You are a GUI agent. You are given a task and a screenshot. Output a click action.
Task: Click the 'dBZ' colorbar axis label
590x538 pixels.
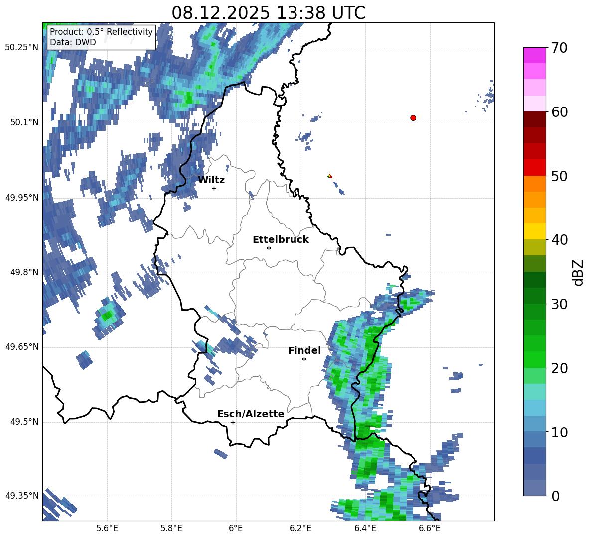(578, 272)
